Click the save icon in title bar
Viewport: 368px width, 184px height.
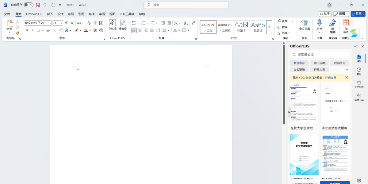[38, 5]
